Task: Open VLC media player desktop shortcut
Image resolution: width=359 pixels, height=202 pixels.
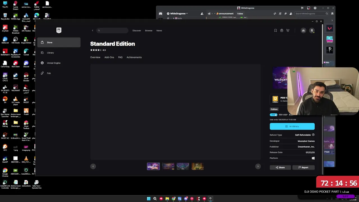Action: click(15, 101)
